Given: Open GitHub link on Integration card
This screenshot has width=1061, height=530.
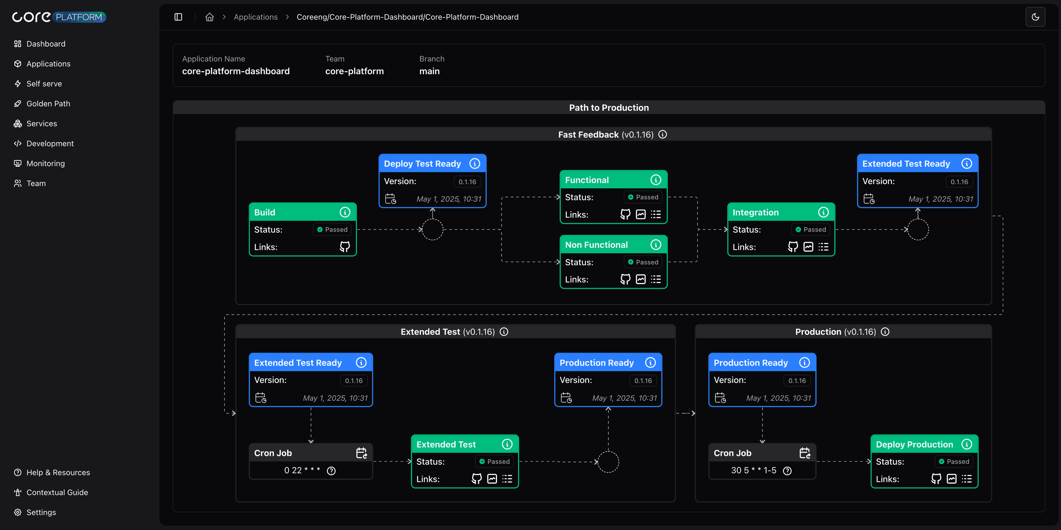Looking at the screenshot, I should point(793,247).
